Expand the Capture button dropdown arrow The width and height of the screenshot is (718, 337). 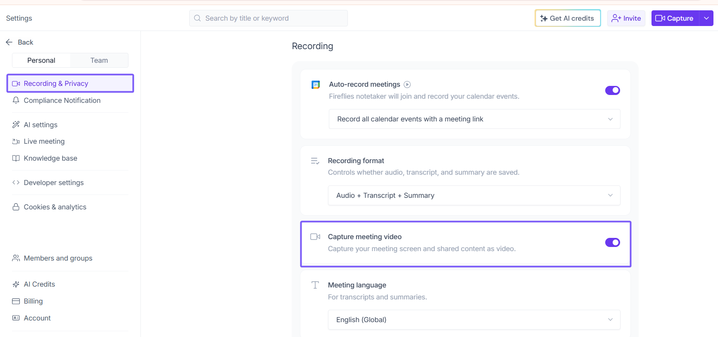706,18
